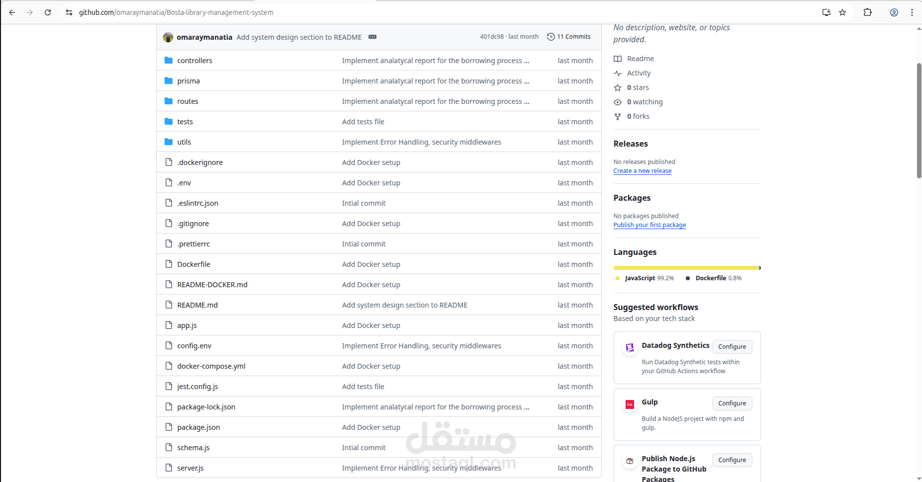Click the Packages heading link
Image resolution: width=922 pixels, height=482 pixels.
pyautogui.click(x=632, y=198)
